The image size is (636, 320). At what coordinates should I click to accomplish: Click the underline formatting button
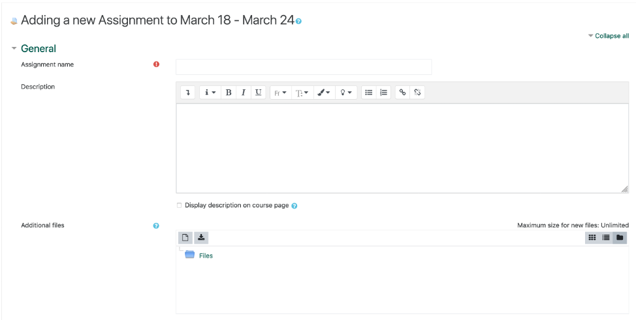pyautogui.click(x=259, y=93)
